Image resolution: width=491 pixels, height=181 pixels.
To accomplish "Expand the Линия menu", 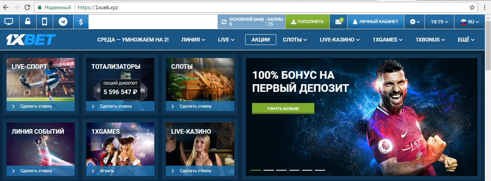I will point(193,40).
